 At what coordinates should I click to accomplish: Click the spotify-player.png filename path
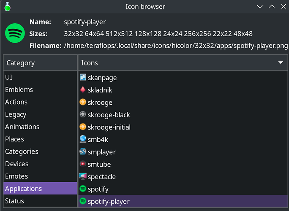tap(176, 46)
